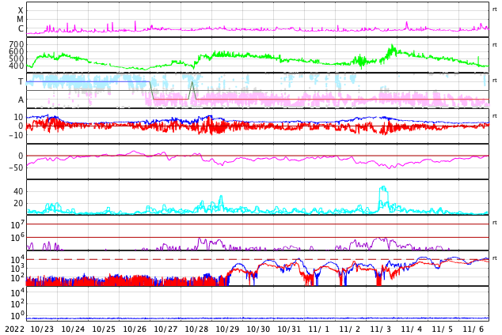Click the rt label beside the green line panel
Viewport: 502px width, 335px height.
(494, 45)
